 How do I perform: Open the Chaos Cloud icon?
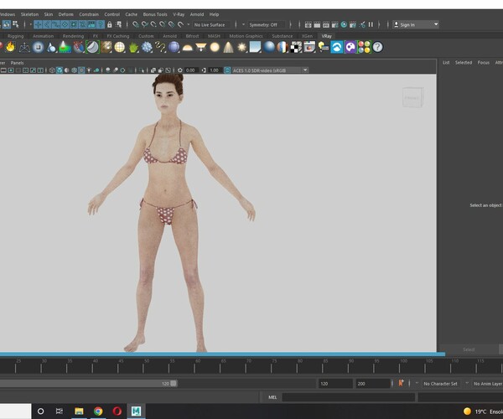click(x=337, y=47)
